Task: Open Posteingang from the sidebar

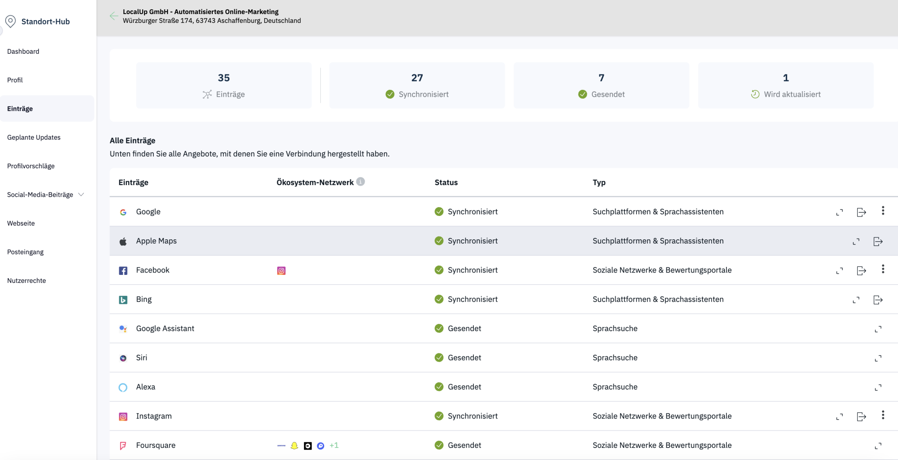Action: pos(25,252)
